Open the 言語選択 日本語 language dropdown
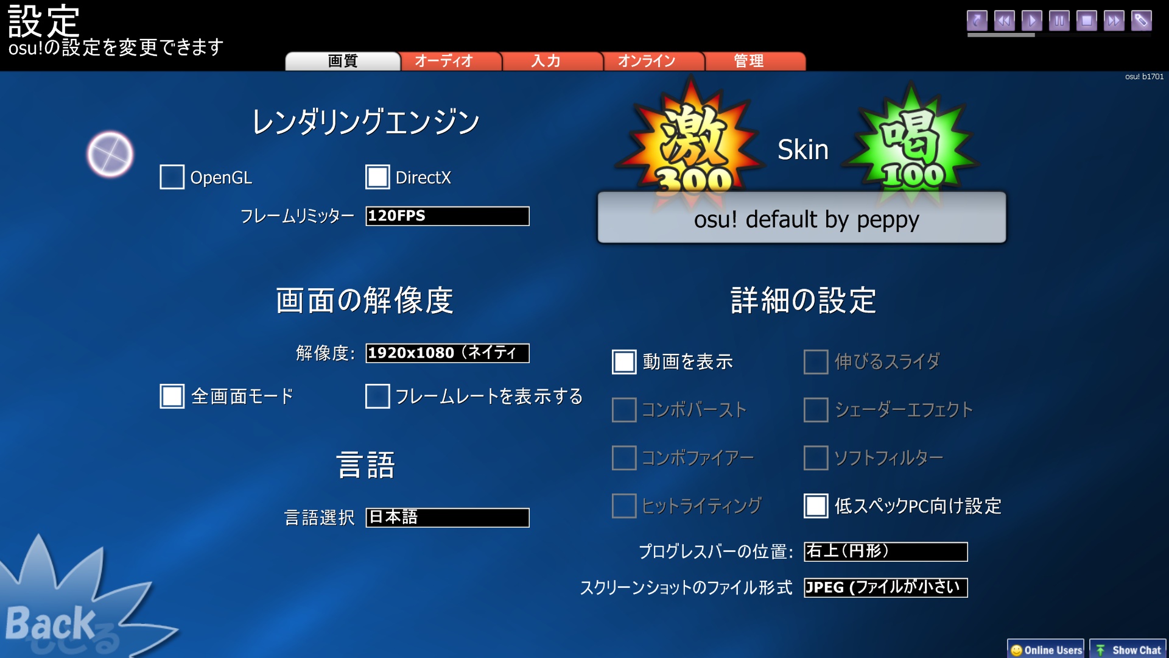 point(448,517)
